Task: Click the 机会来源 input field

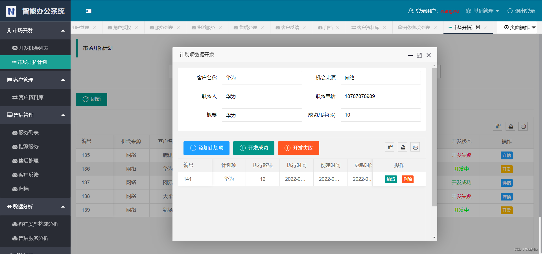Action: 381,78
